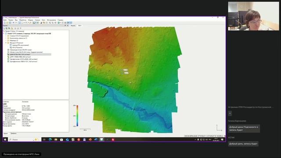
Task: Click the small arrow button in the chat panel
Action: pyautogui.click(x=230, y=113)
